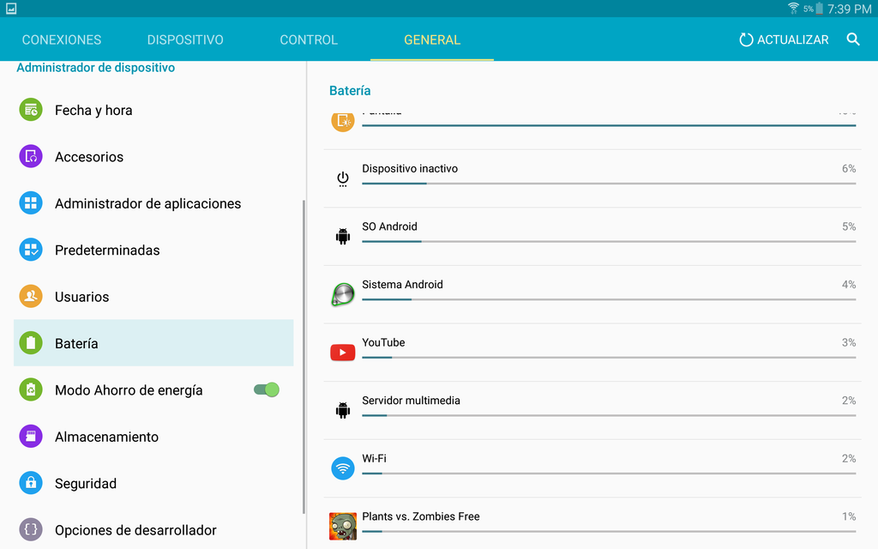This screenshot has width=878, height=549.
Task: Switch to the CONEXIONES tab
Action: coord(62,40)
